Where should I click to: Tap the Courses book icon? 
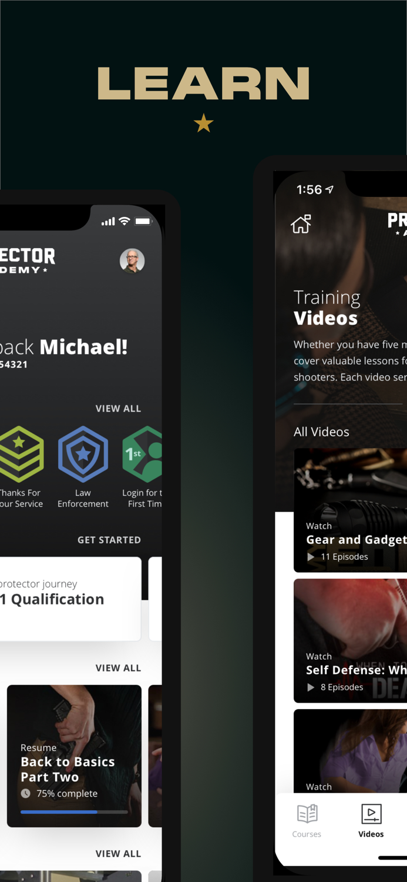307,814
